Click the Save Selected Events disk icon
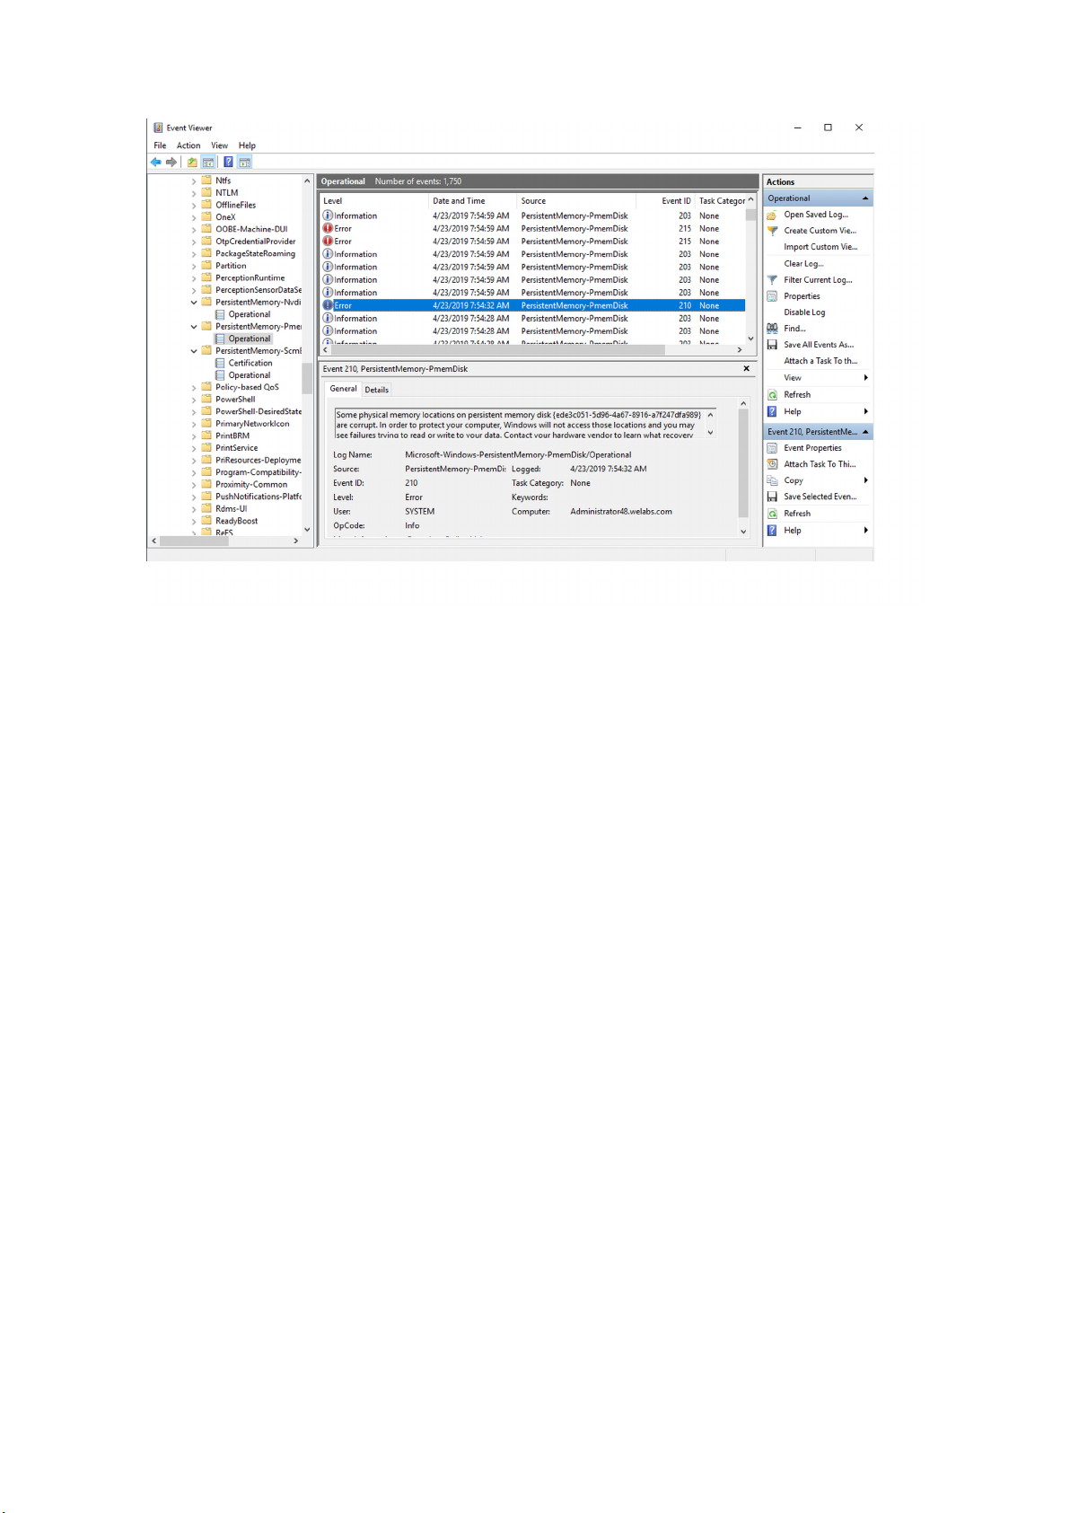 (772, 497)
